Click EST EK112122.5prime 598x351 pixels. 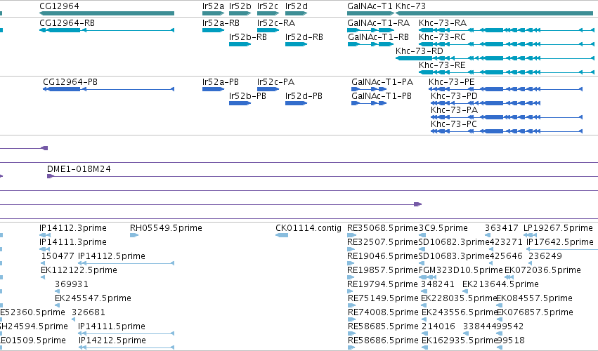79,270
